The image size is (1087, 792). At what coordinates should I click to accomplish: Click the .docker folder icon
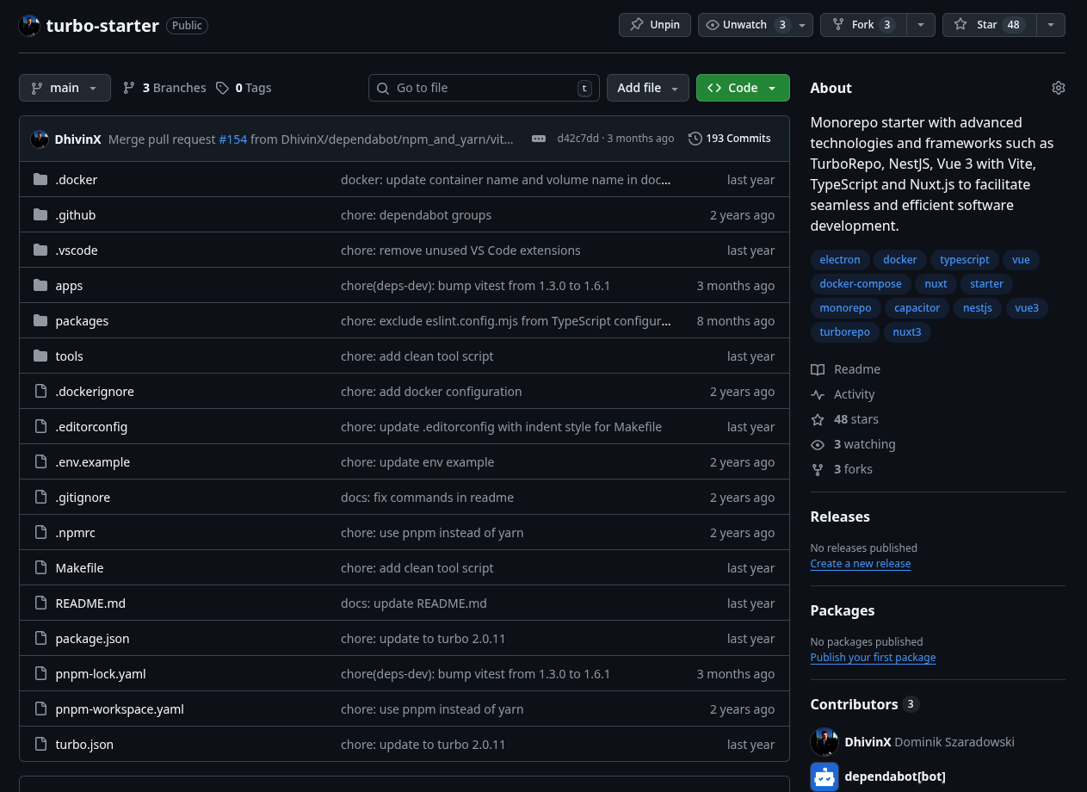pos(40,180)
